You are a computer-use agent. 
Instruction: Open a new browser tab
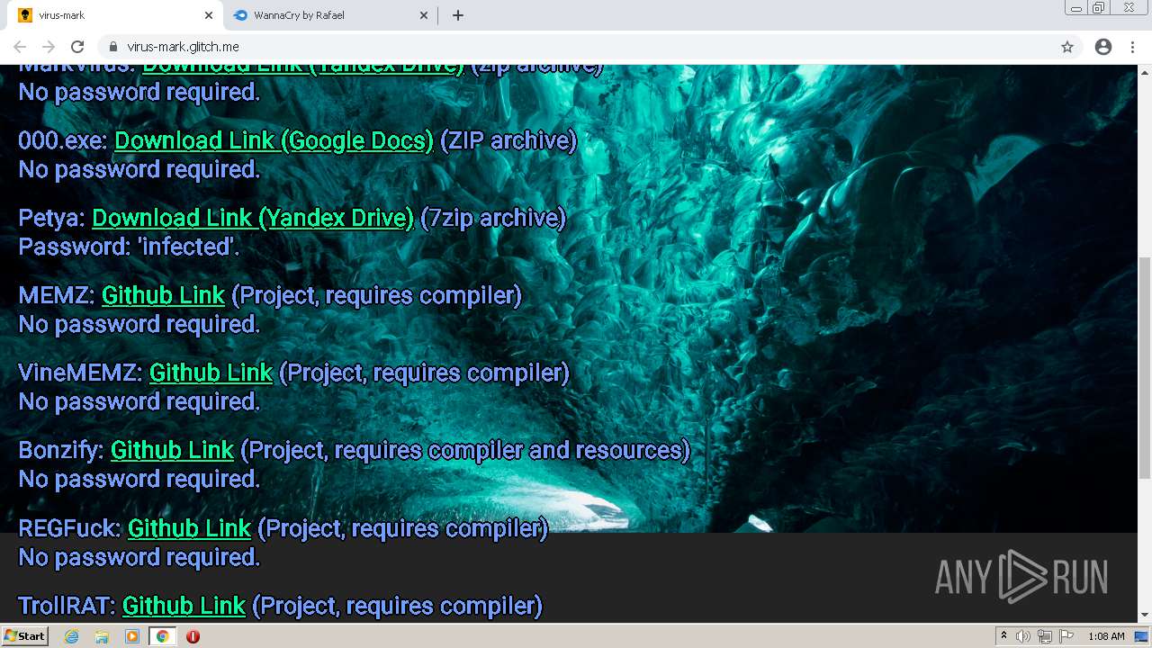[458, 15]
